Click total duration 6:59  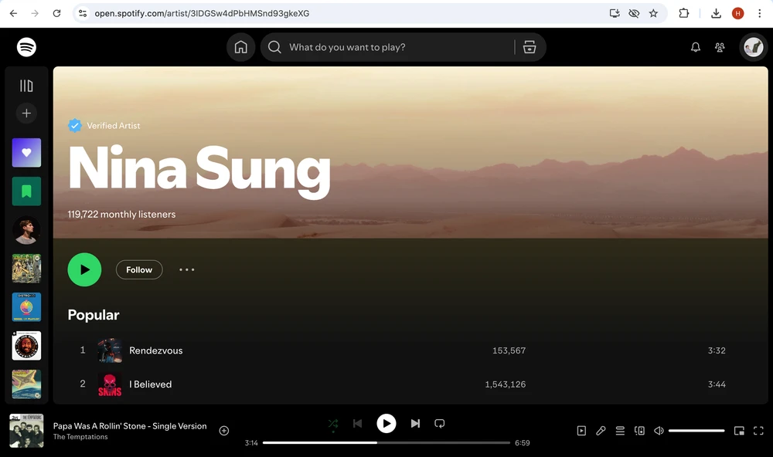point(522,443)
